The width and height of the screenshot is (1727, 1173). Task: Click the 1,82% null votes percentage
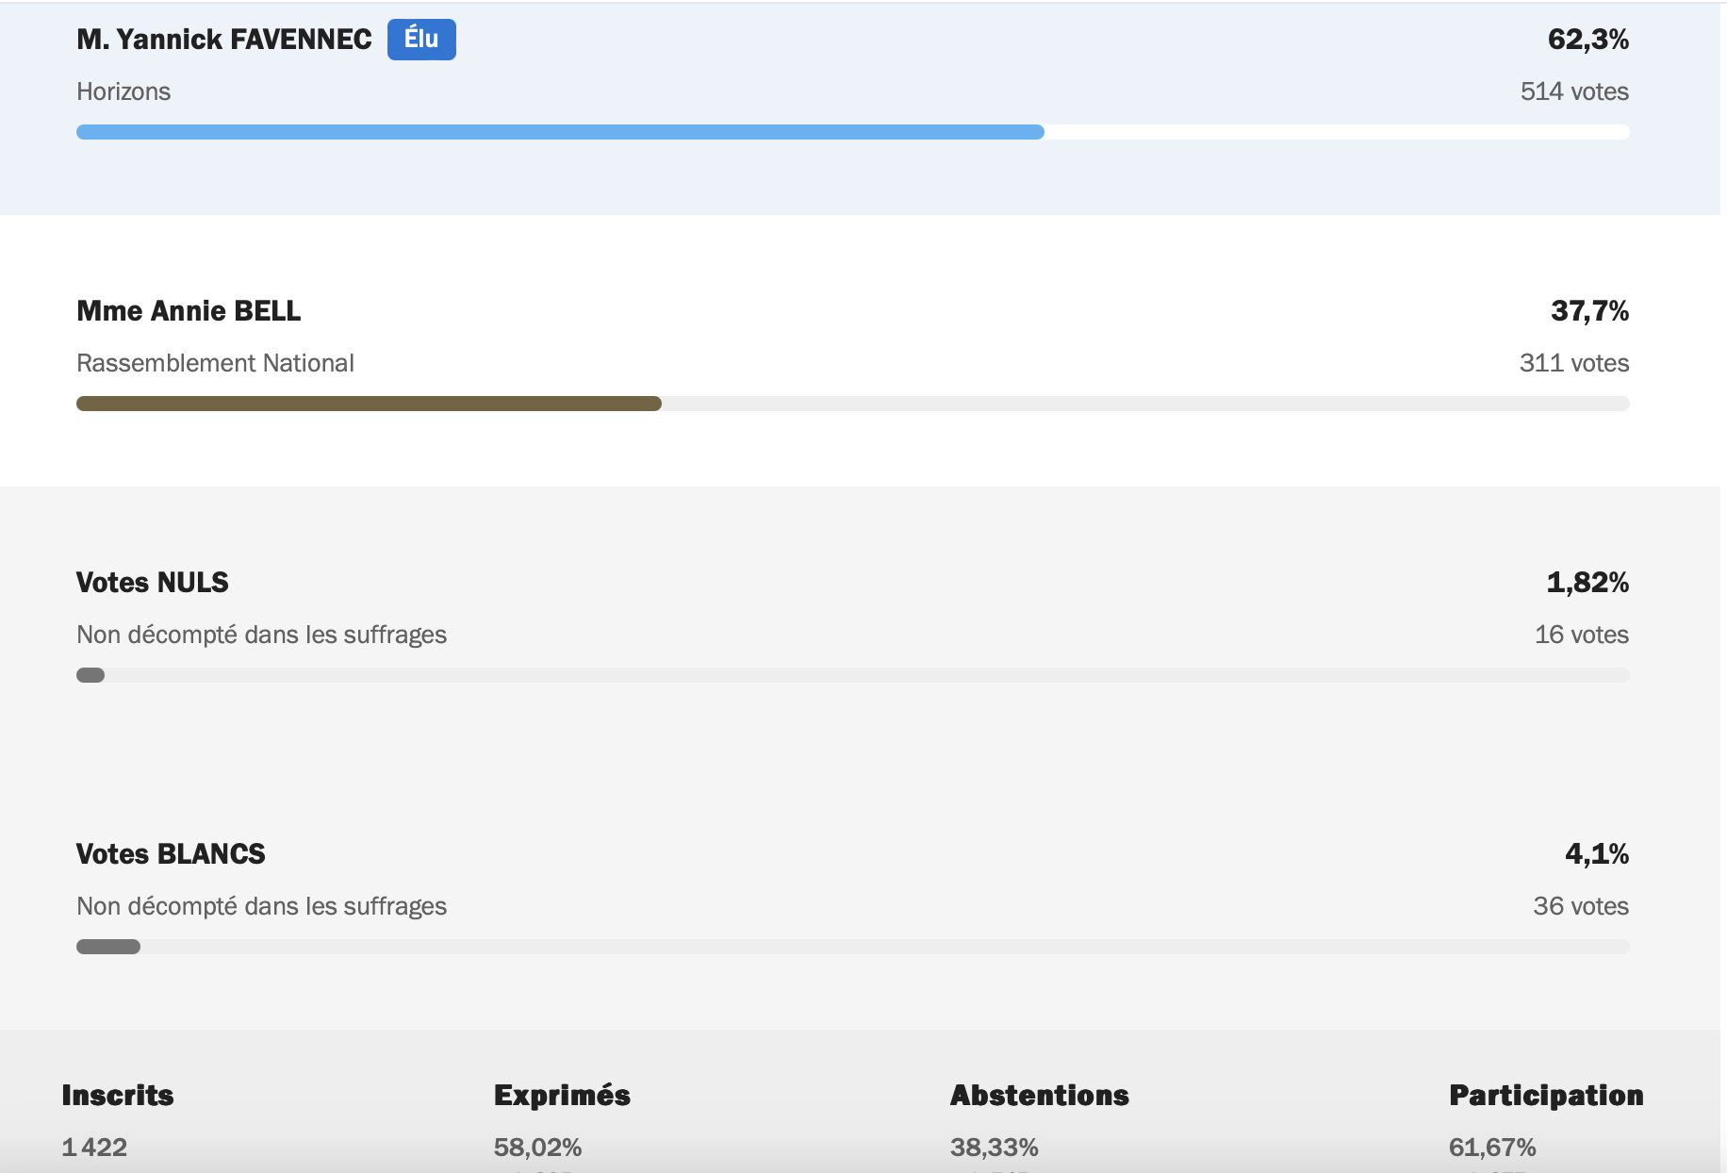point(1587,583)
